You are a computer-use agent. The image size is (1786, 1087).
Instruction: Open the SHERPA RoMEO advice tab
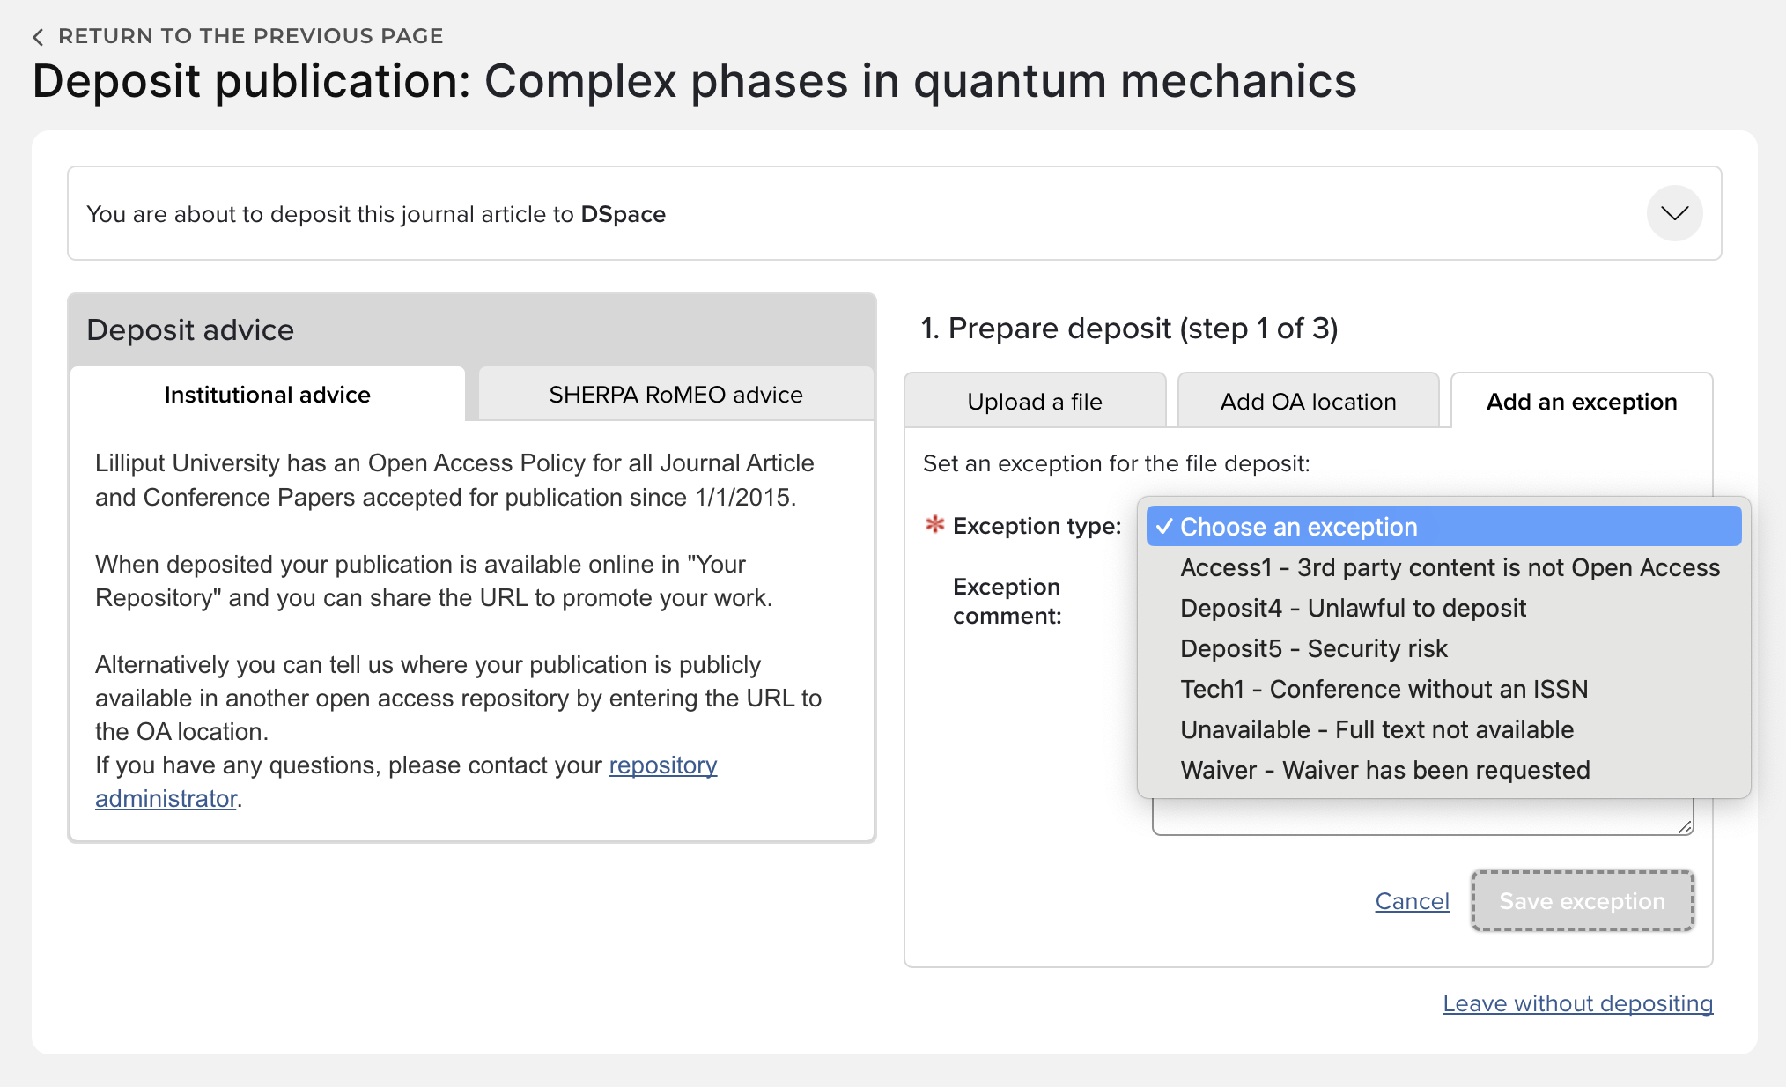675,395
